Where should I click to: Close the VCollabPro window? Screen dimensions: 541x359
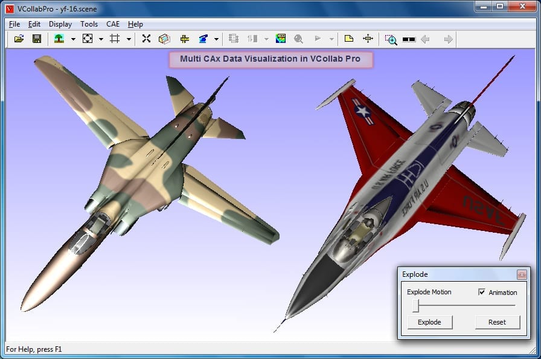click(x=522, y=6)
